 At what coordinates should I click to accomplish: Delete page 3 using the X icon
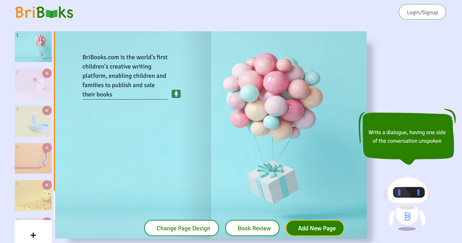pos(47,111)
